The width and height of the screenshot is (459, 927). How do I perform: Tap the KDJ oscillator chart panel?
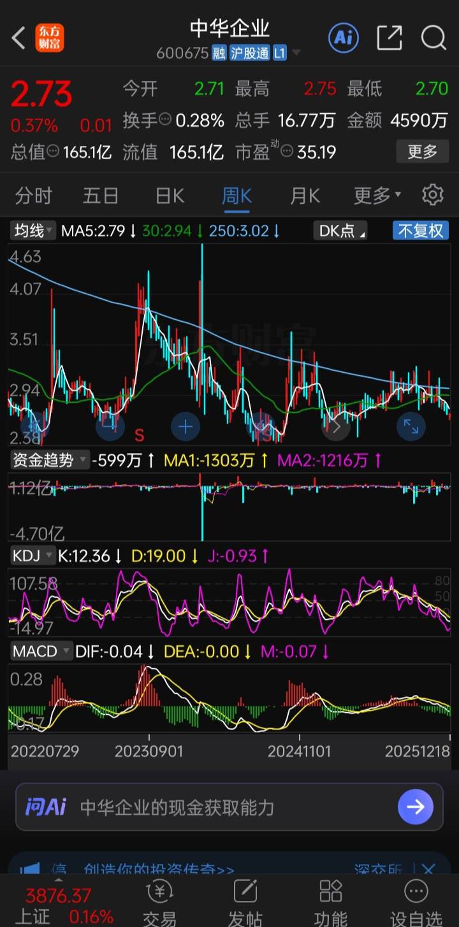coord(229,602)
